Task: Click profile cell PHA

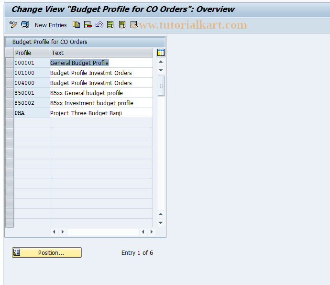Action: pyautogui.click(x=32, y=113)
